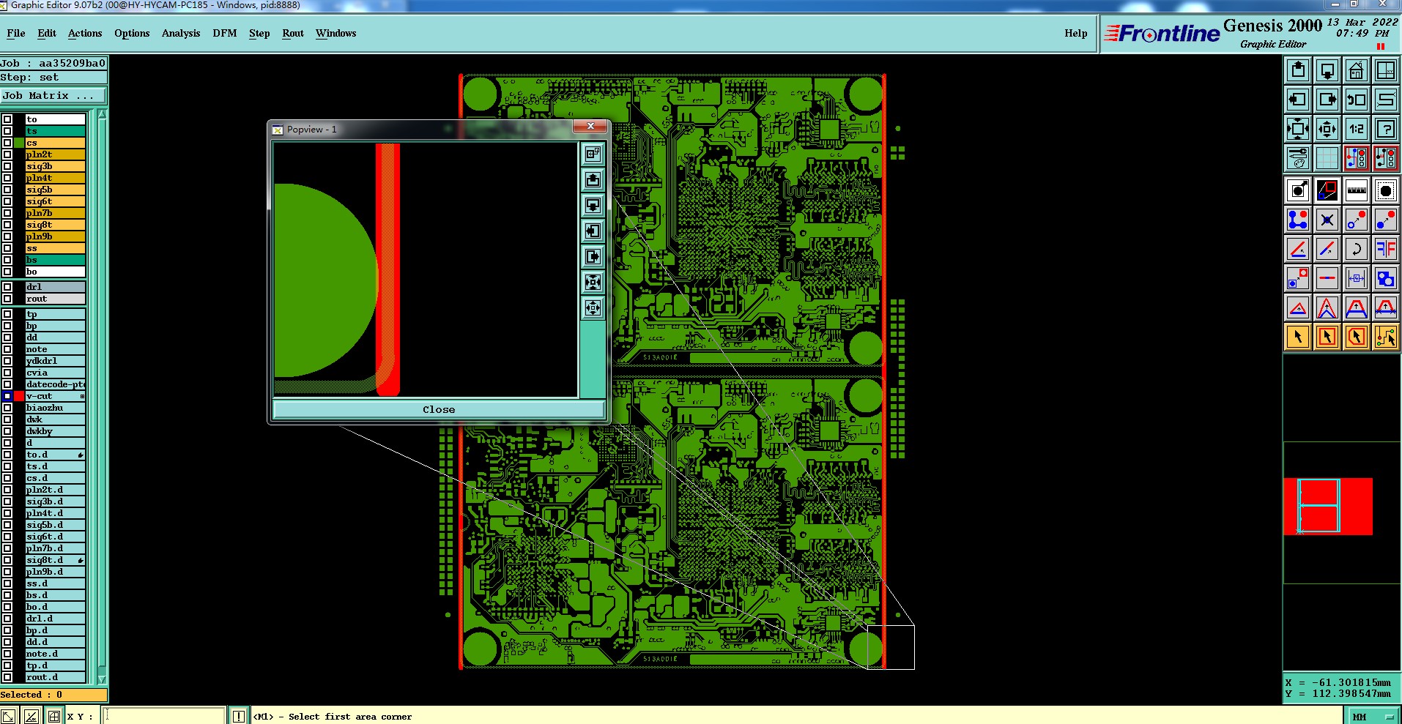Open the Windows menu
Image resolution: width=1402 pixels, height=724 pixels.
[335, 33]
